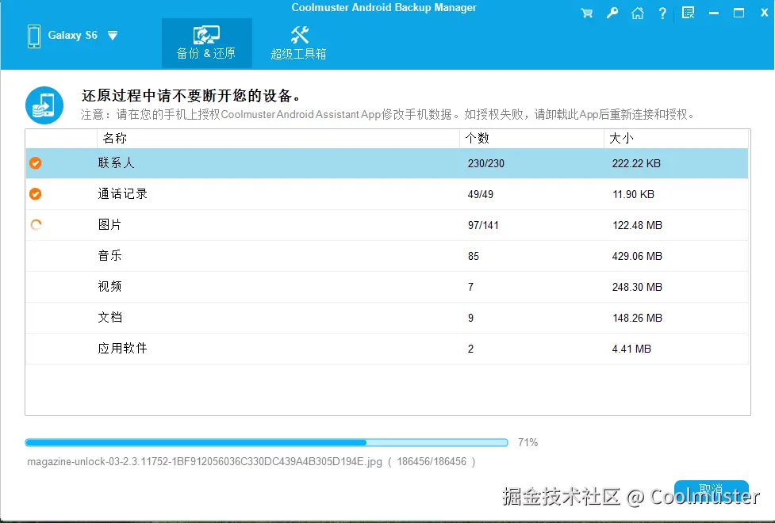Click the restore progress bar
This screenshot has width=775, height=523.
tap(267, 442)
